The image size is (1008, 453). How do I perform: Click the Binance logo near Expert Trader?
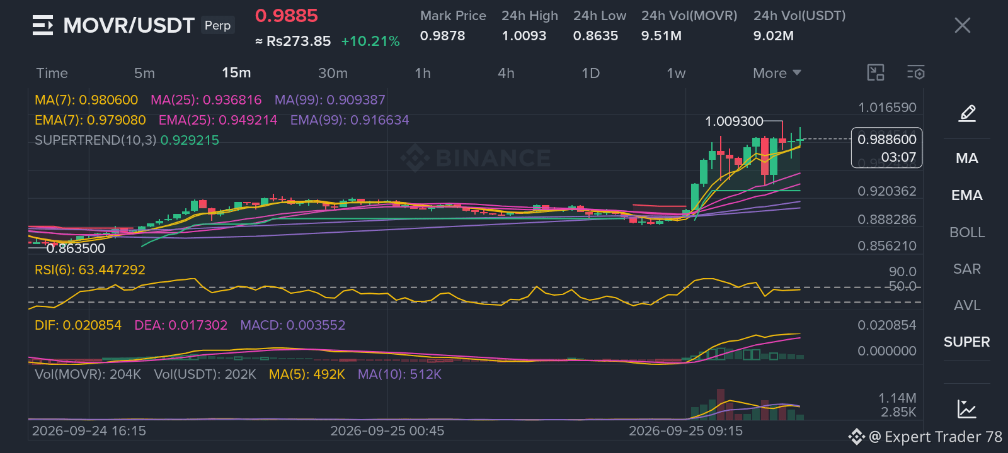856,437
